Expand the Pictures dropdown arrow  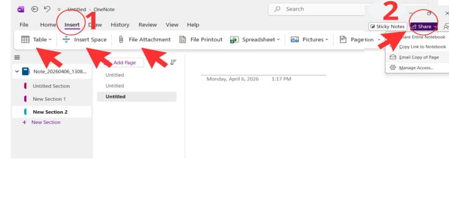326,40
